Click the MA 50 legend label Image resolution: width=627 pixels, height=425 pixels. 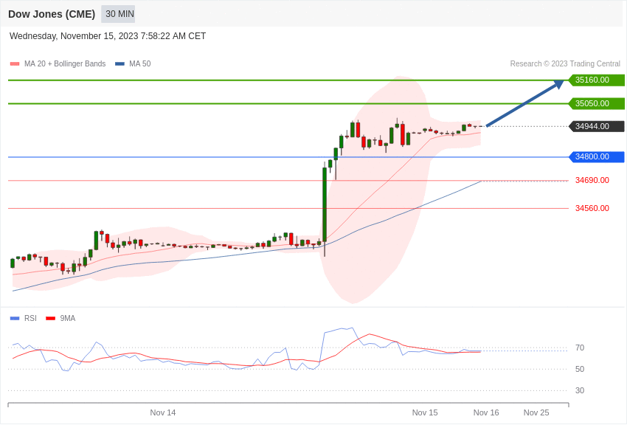140,63
